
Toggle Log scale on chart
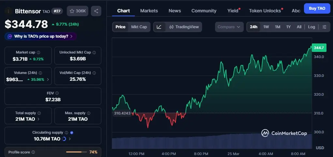pyautogui.click(x=311, y=27)
